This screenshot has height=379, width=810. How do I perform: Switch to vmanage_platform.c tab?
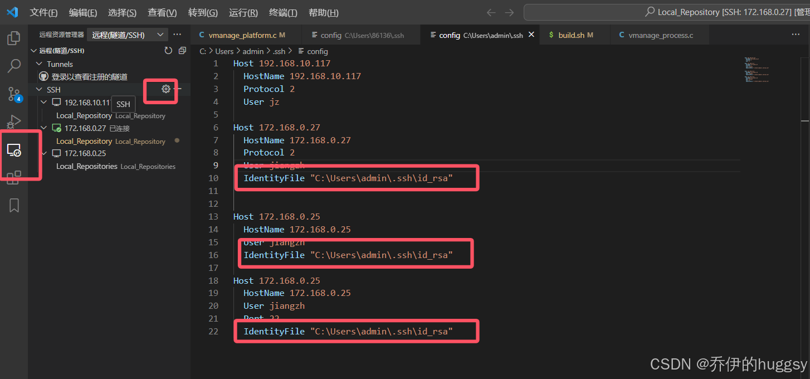246,35
